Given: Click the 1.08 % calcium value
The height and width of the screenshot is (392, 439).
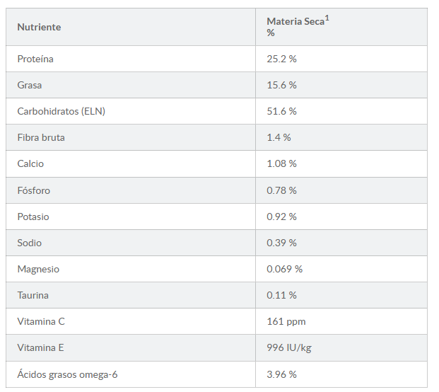Looking at the screenshot, I should point(281,163).
